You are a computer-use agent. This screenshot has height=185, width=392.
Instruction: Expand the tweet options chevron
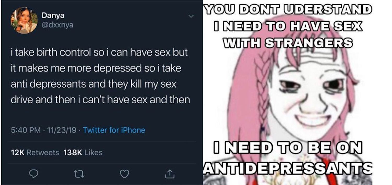(x=191, y=16)
